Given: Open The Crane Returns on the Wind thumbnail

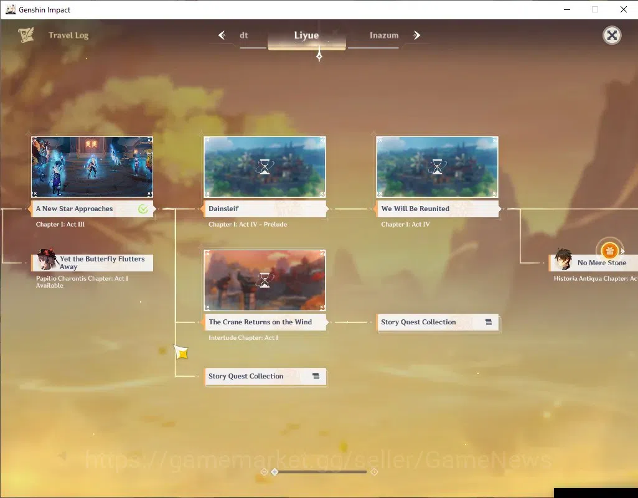Looking at the screenshot, I should [265, 280].
